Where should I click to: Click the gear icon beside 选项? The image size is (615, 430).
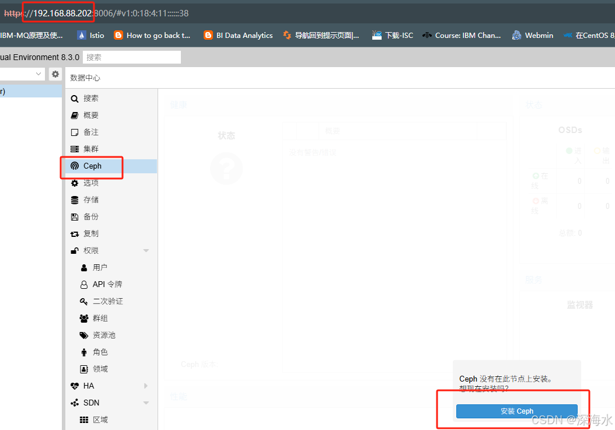point(75,183)
